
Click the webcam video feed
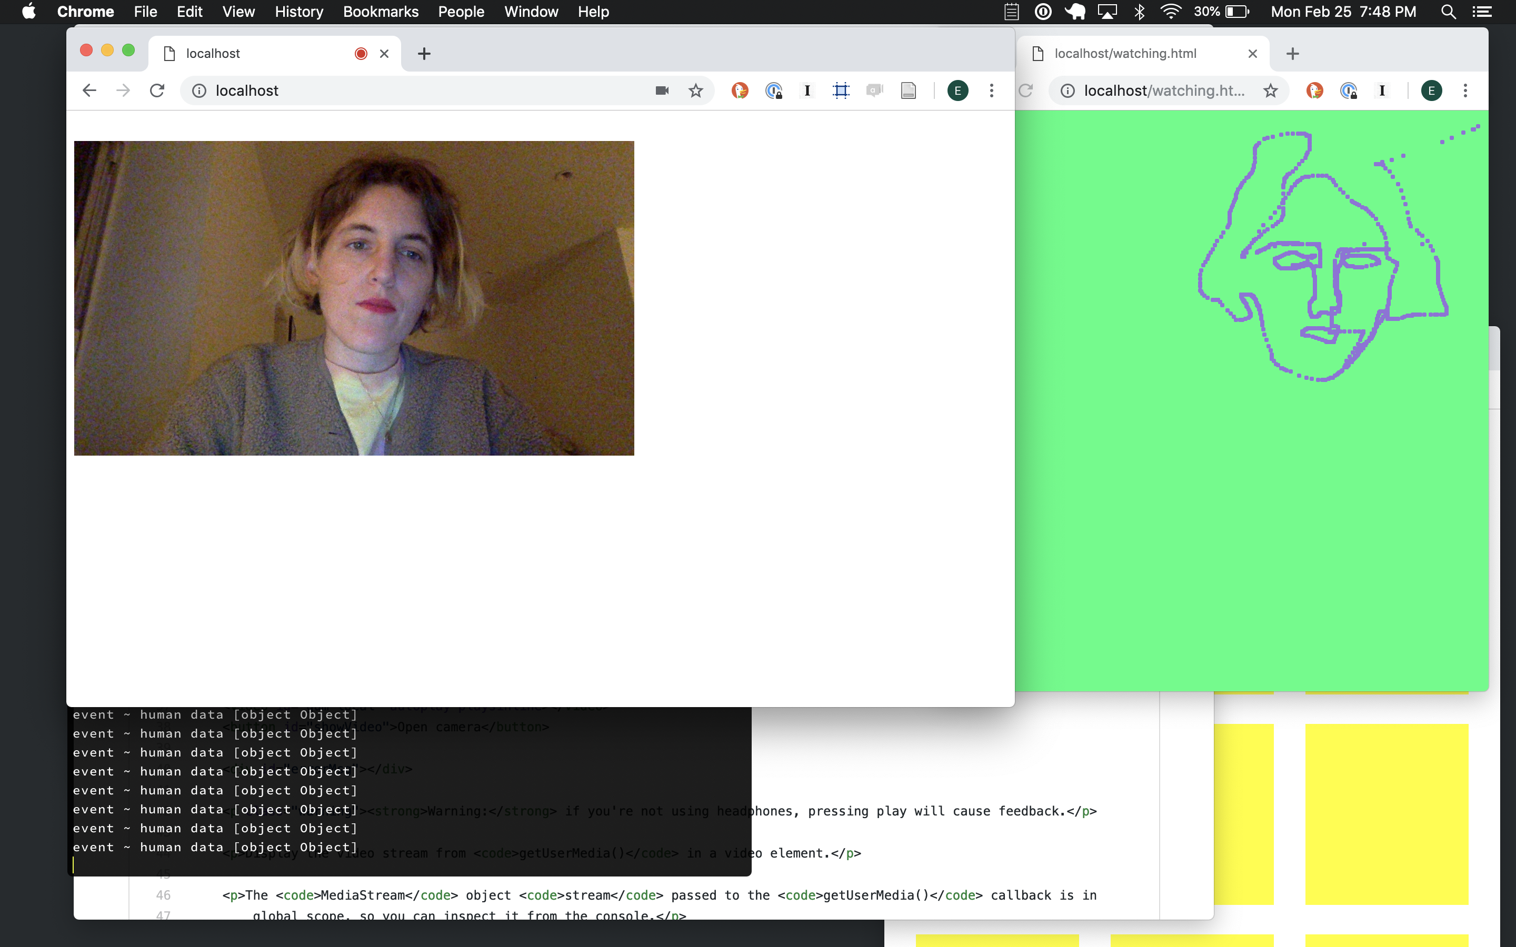354,298
